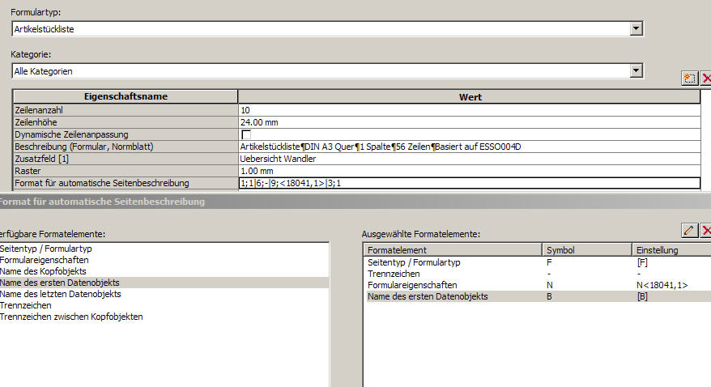This screenshot has height=387, width=711.
Task: Select Name des Kopfobjekts list entry
Action: (164, 271)
